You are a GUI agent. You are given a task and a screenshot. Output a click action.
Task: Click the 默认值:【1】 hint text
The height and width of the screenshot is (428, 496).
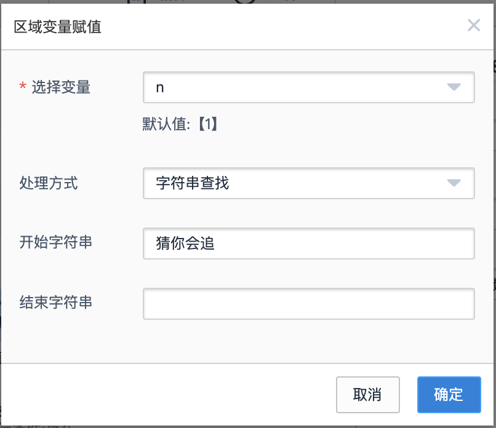180,124
